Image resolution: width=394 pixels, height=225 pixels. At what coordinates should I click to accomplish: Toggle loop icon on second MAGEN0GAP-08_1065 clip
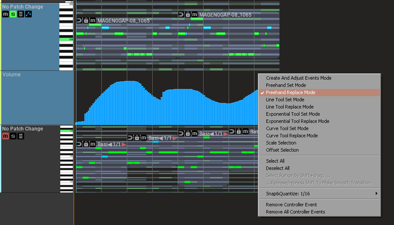click(x=181, y=14)
